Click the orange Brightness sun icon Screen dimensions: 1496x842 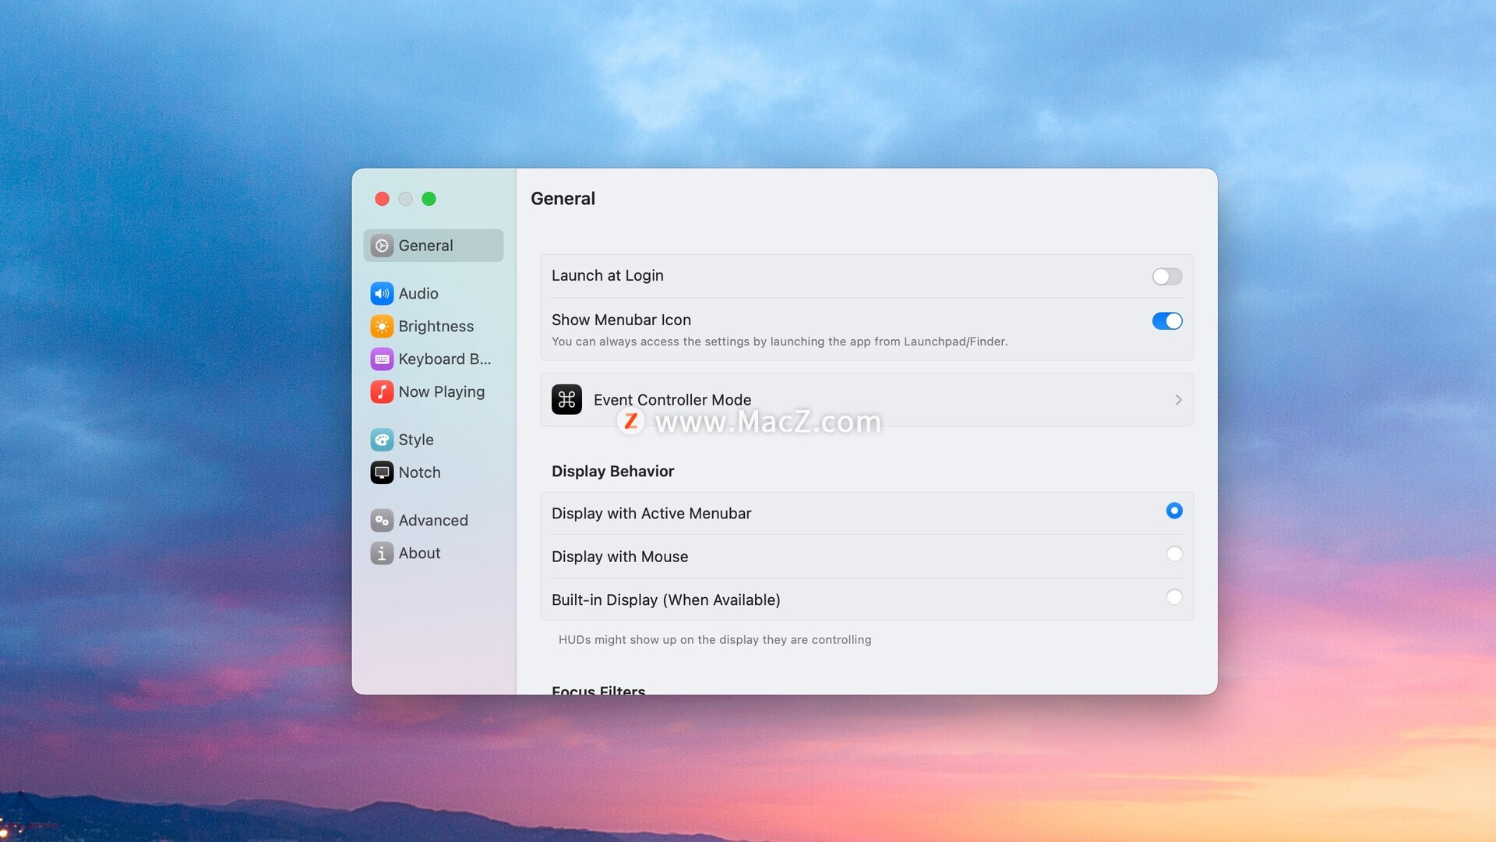[381, 327]
